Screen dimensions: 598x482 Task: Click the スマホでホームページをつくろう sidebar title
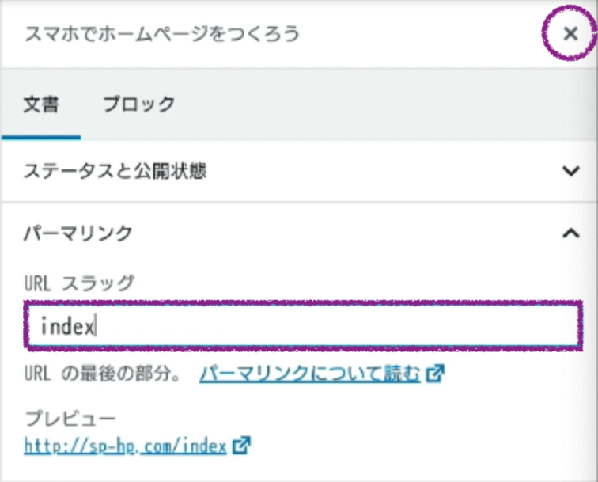click(x=162, y=34)
